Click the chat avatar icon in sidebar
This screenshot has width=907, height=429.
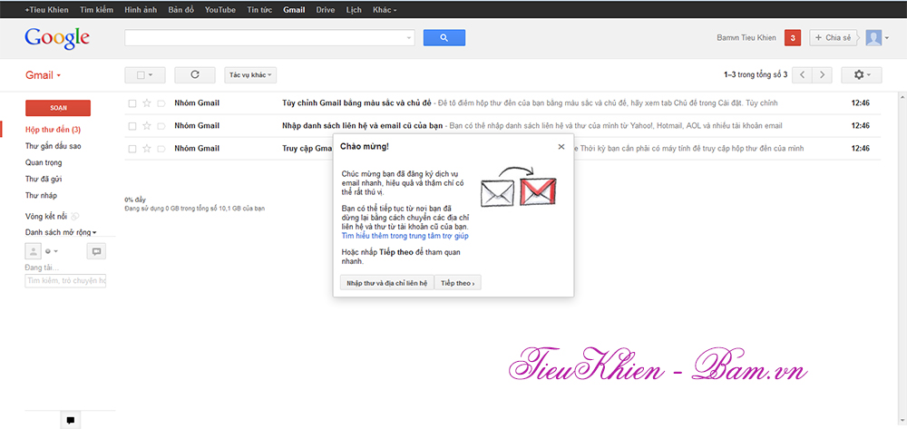(x=33, y=251)
